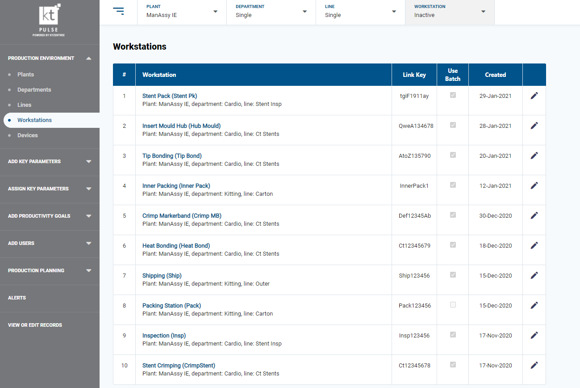Click the Created column header
The height and width of the screenshot is (388, 580).
tap(496, 75)
